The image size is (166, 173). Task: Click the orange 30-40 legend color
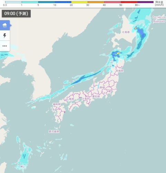coord(96,2)
